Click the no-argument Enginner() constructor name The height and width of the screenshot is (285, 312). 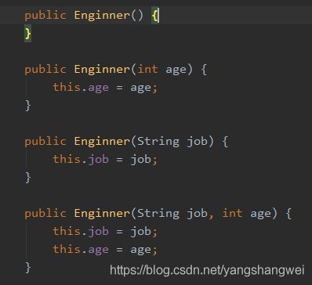coord(102,15)
